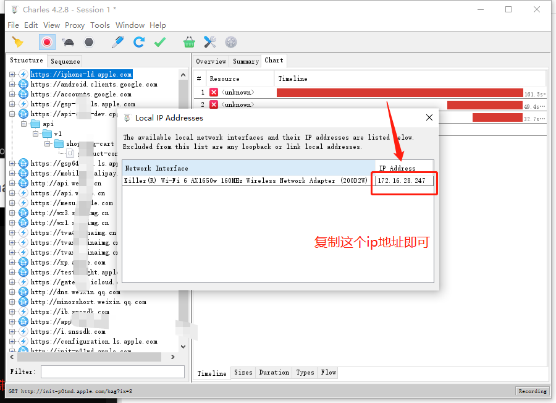This screenshot has width=556, height=403.
Task: Expand the minorshort.weixin.qq.com host node
Action: [x=12, y=302]
